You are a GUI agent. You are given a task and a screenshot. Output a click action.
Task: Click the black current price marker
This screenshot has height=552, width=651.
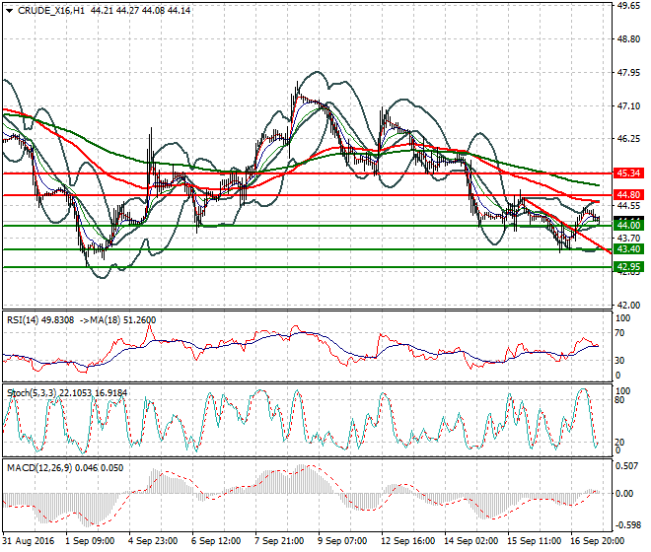(628, 219)
